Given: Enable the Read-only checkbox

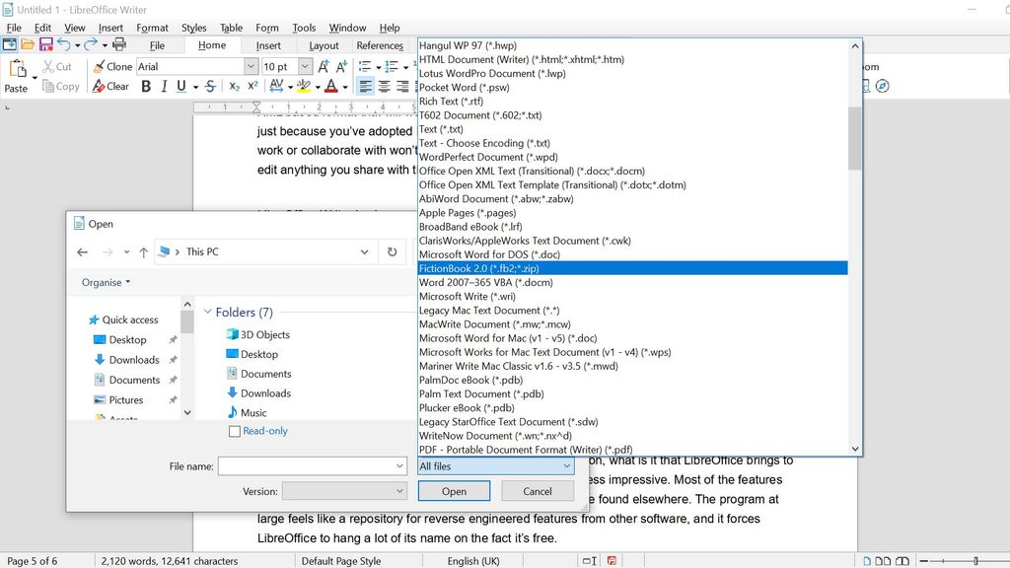Looking at the screenshot, I should click(x=236, y=431).
